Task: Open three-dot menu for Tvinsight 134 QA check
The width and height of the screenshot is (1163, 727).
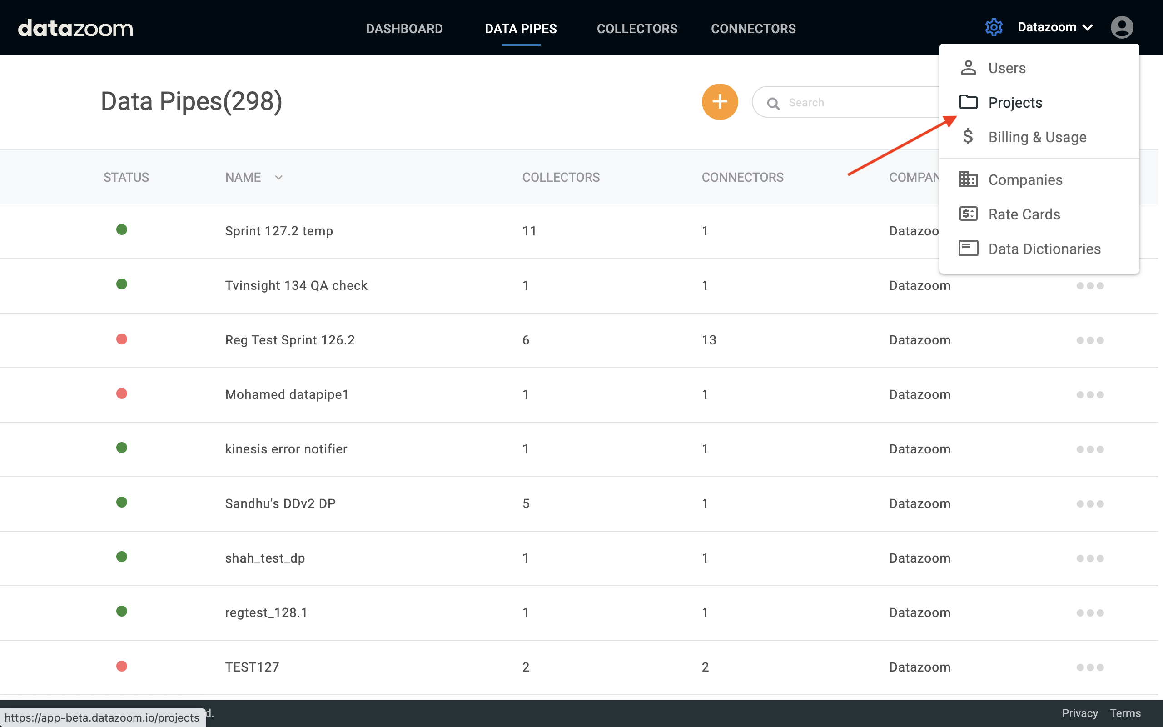Action: coord(1089,286)
